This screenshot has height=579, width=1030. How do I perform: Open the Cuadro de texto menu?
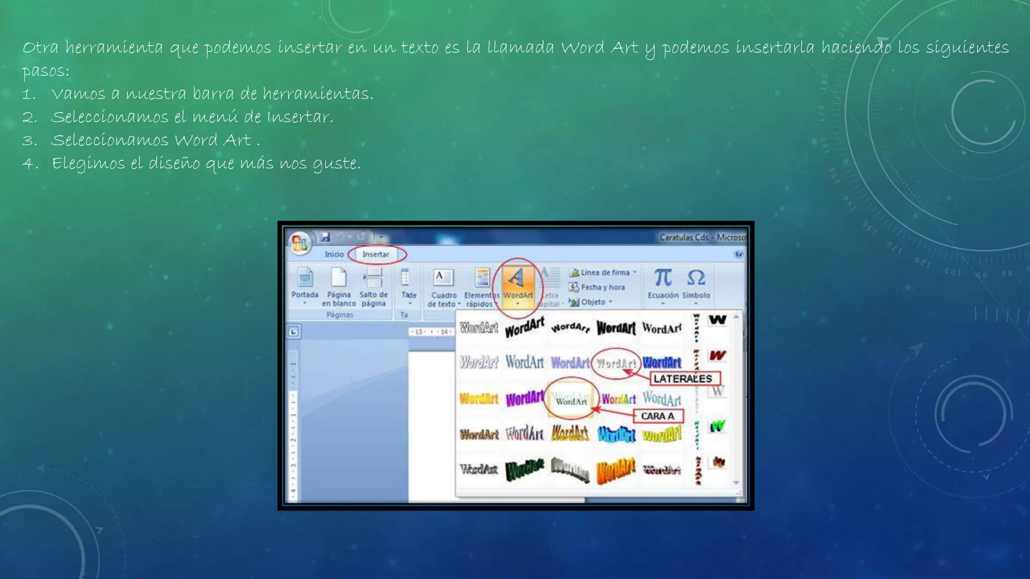(x=444, y=287)
